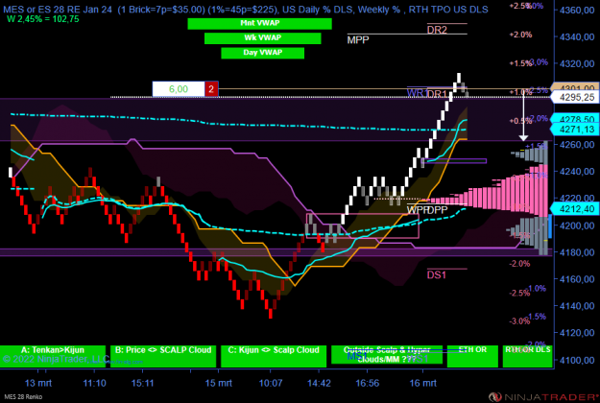Image resolution: width=600 pixels, height=403 pixels.
Task: Click the -2.0% daily percent label
Action: click(519, 264)
